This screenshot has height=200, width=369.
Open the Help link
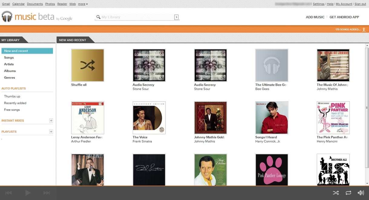point(330,4)
